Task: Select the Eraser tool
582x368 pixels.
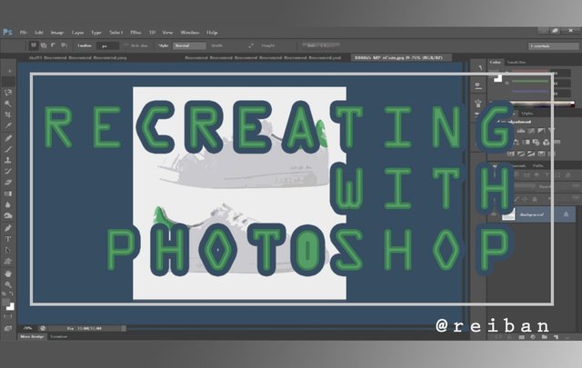Action: (8, 183)
